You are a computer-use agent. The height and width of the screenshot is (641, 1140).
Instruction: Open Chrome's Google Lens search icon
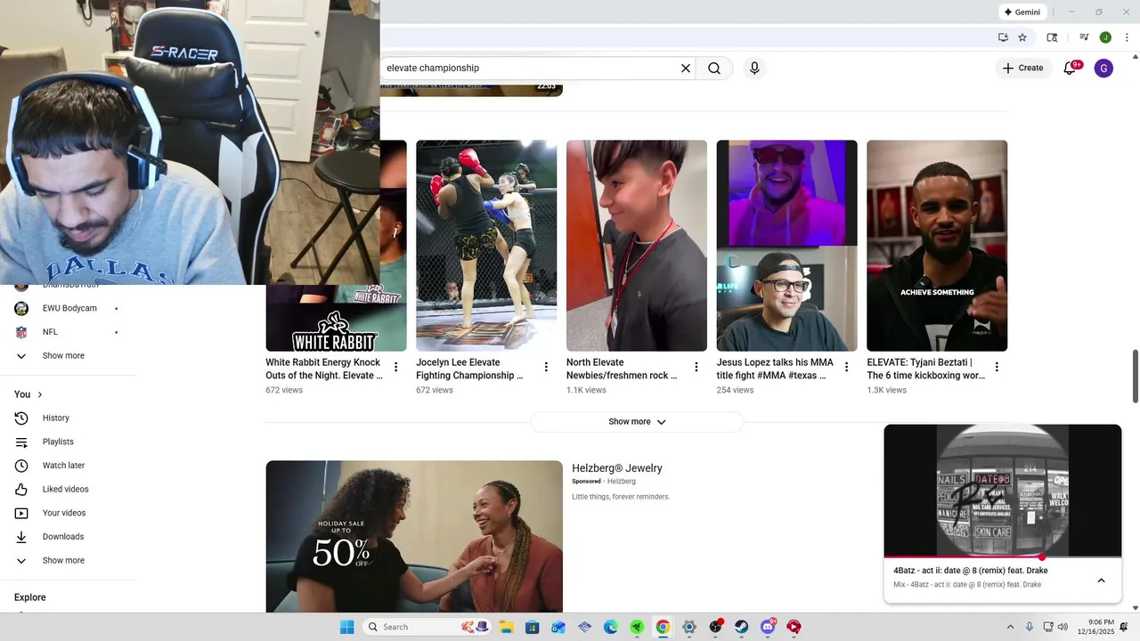coord(1052,37)
